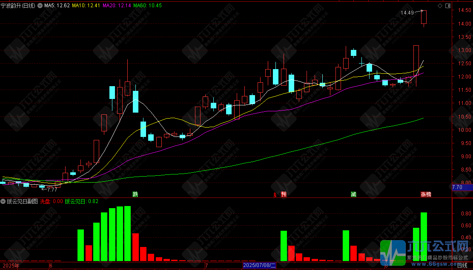Image resolution: width=473 pixels, height=270 pixels.
Task: Click the small red S marker
Action: [275, 195]
